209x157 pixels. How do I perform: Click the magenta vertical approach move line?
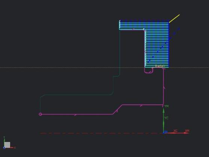[x=163, y=87]
